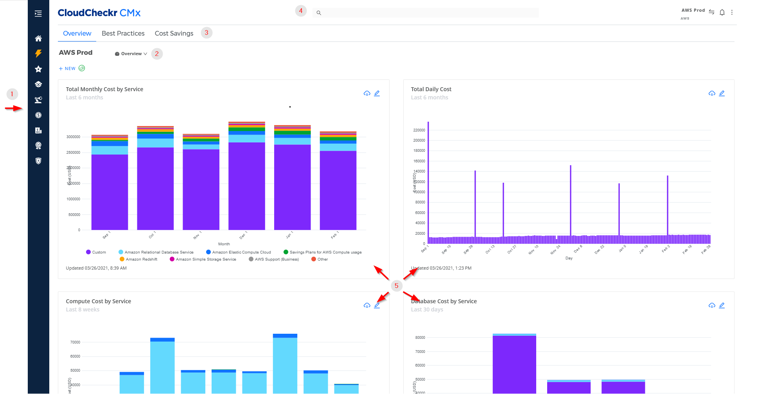Toggle Savings Plans for AWS Compute legend
Screen dimensions: 774x394
coord(323,252)
